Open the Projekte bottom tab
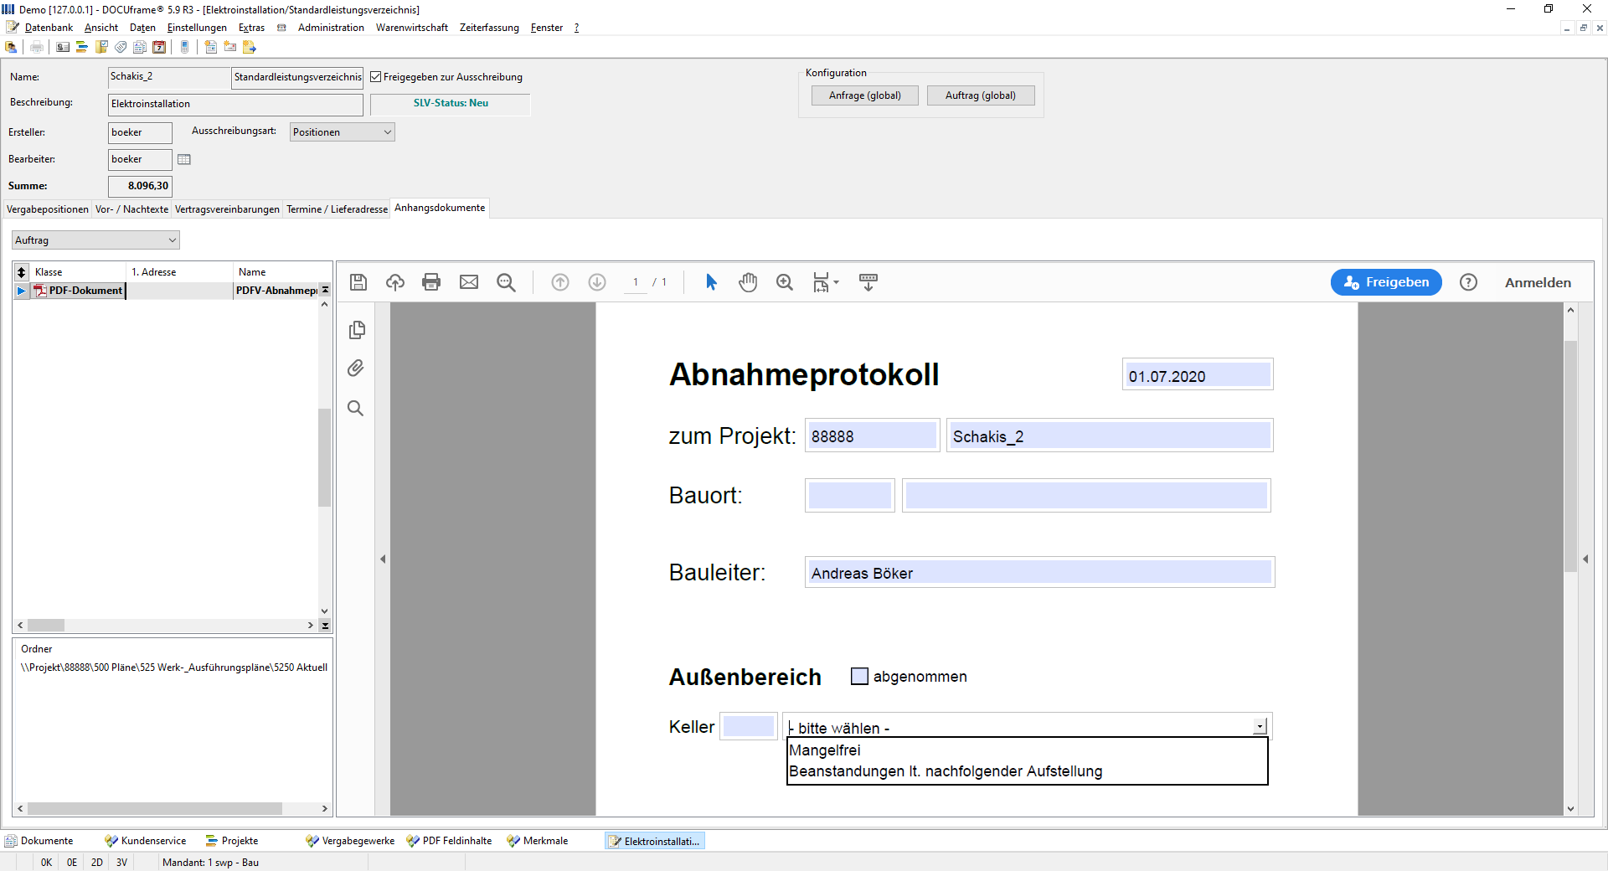The width and height of the screenshot is (1608, 871). pyautogui.click(x=232, y=841)
